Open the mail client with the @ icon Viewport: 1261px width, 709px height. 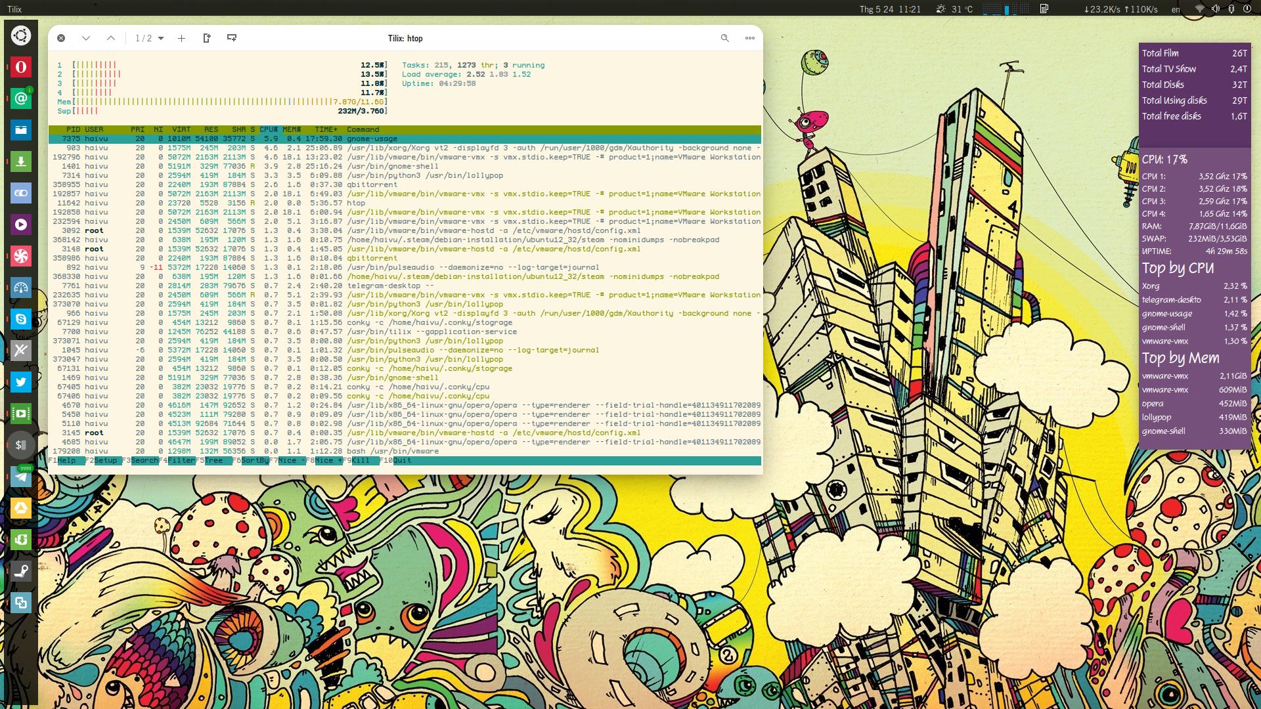20,98
